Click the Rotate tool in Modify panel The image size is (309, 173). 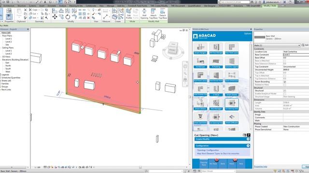tap(68, 17)
